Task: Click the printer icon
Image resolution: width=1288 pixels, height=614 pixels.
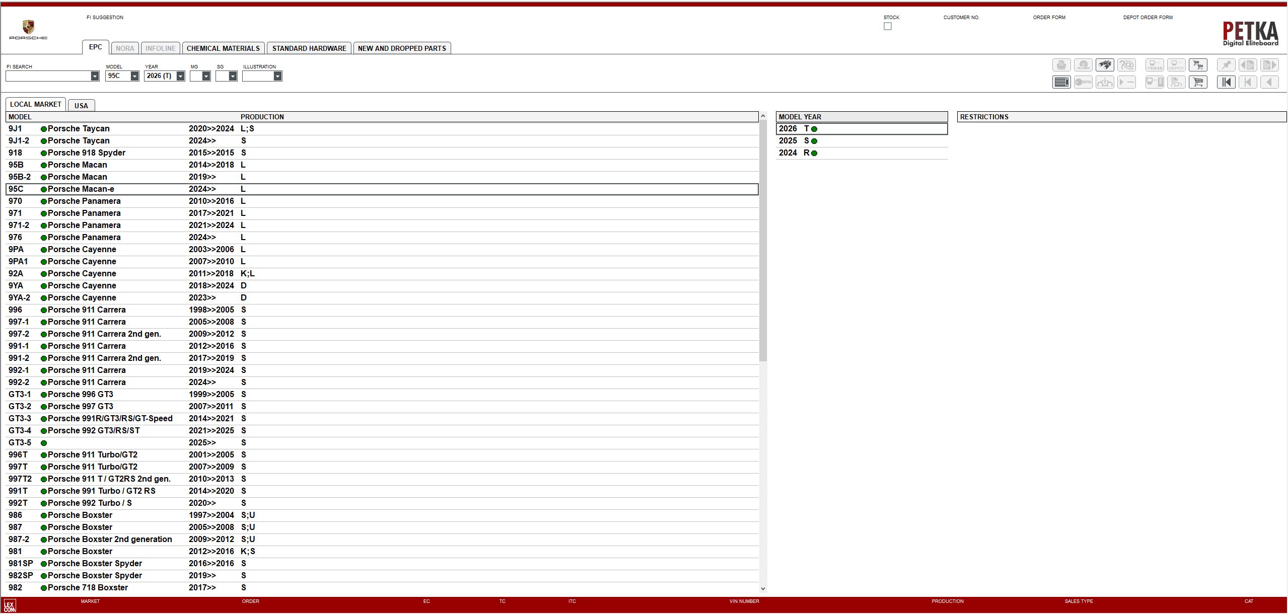Action: pyautogui.click(x=1061, y=65)
